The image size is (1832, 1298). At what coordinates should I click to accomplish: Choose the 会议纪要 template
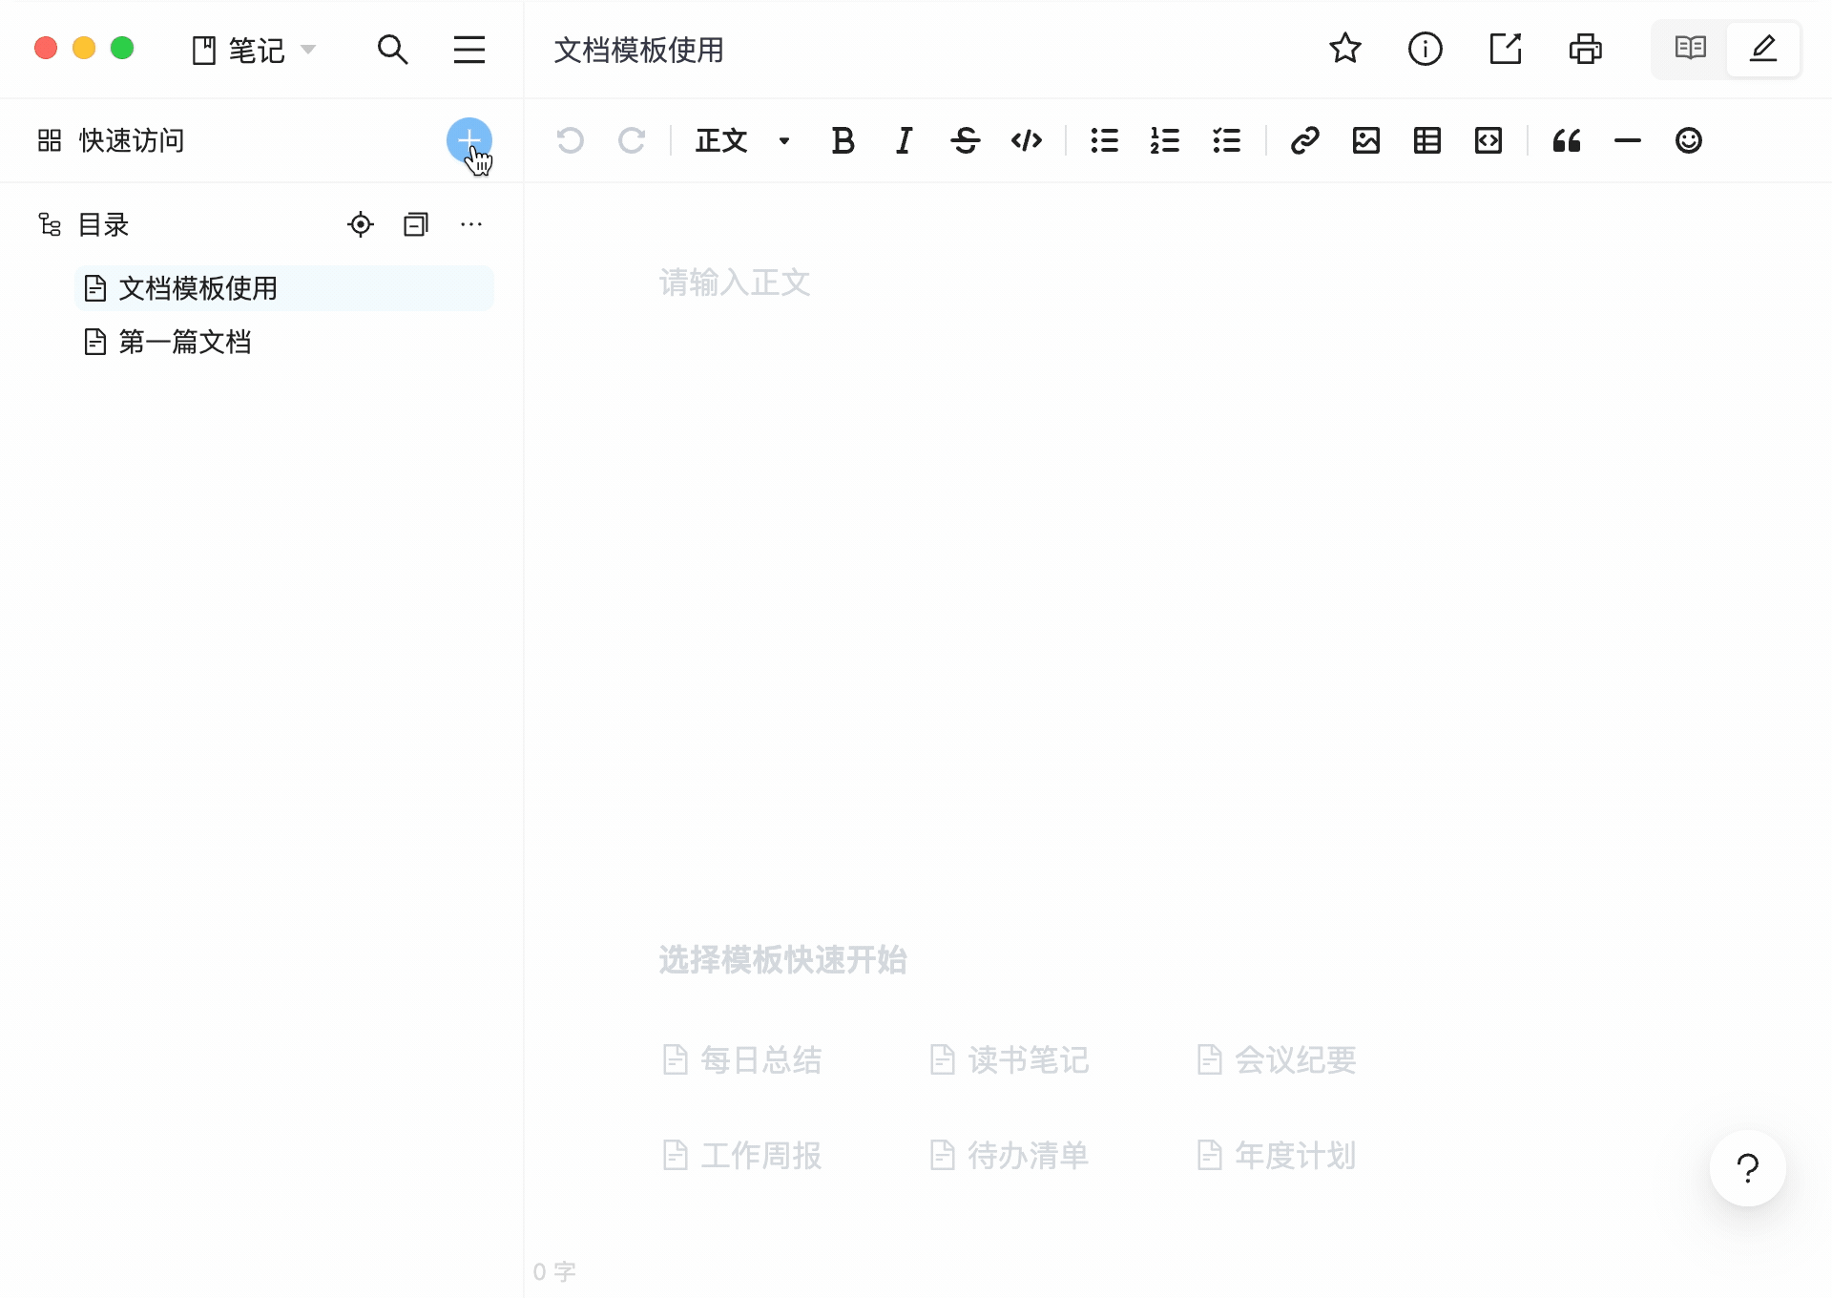(1277, 1059)
